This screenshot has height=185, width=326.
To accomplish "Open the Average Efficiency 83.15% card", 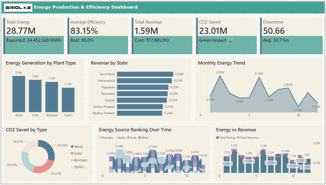I will pos(98,30).
